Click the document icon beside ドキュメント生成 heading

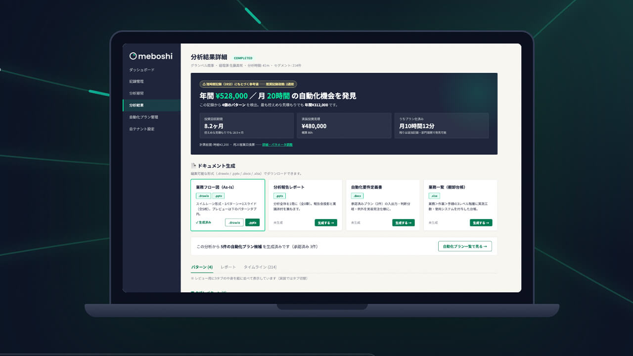tap(193, 166)
